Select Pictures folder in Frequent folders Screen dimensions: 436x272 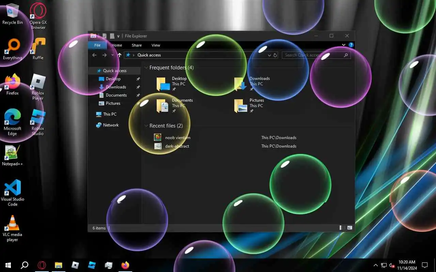click(x=250, y=105)
